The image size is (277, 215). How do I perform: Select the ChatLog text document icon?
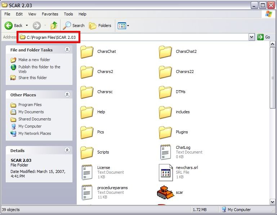[x=165, y=152]
